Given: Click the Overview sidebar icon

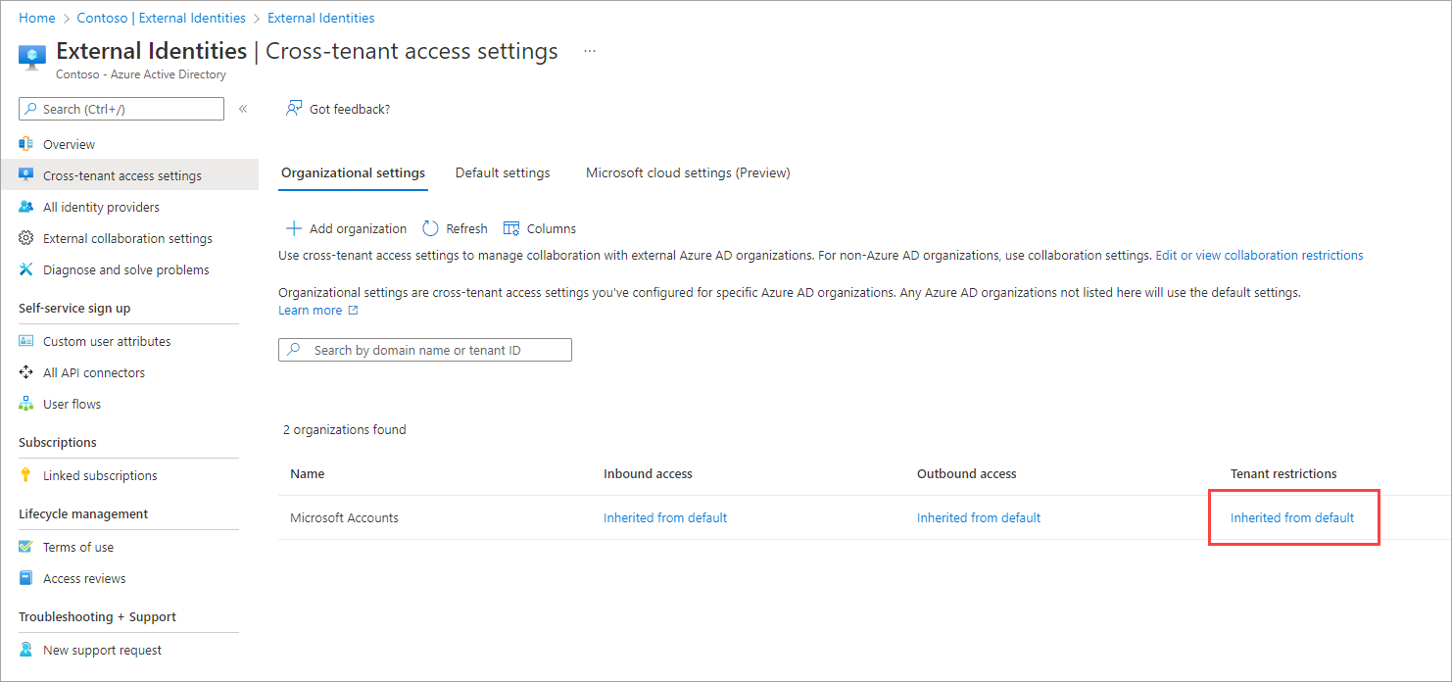Looking at the screenshot, I should (26, 144).
